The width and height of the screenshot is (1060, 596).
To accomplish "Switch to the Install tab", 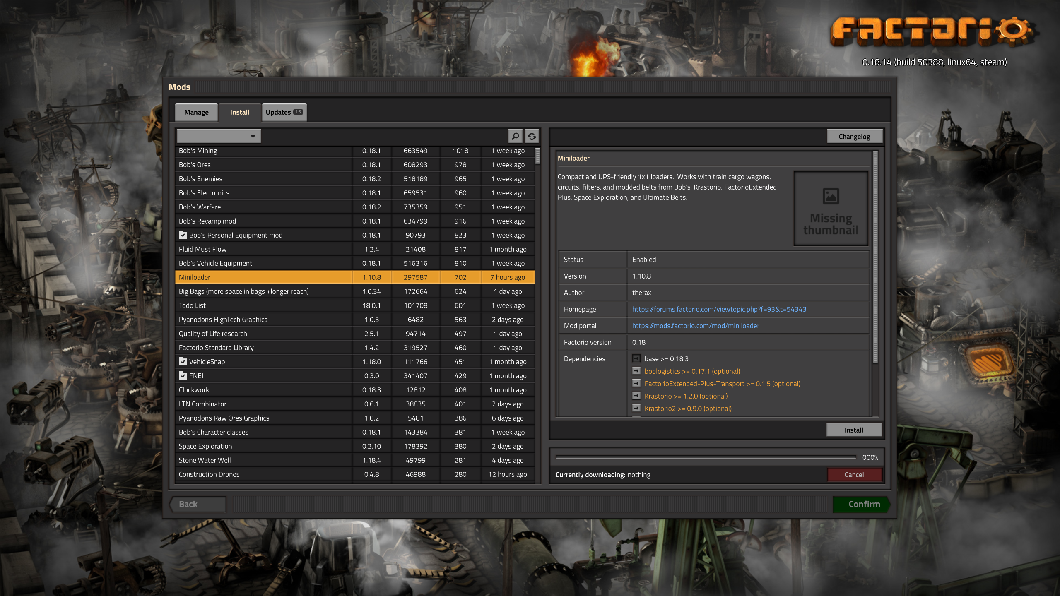I will coord(239,112).
